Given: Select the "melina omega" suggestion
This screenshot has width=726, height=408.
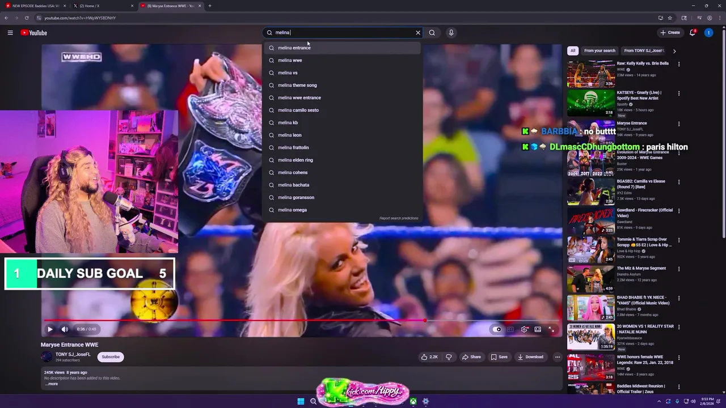Looking at the screenshot, I should click(x=342, y=210).
